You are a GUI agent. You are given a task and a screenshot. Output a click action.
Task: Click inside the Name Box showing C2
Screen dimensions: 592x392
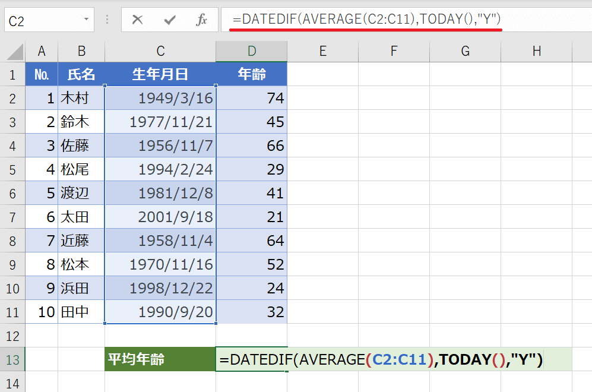(x=42, y=20)
